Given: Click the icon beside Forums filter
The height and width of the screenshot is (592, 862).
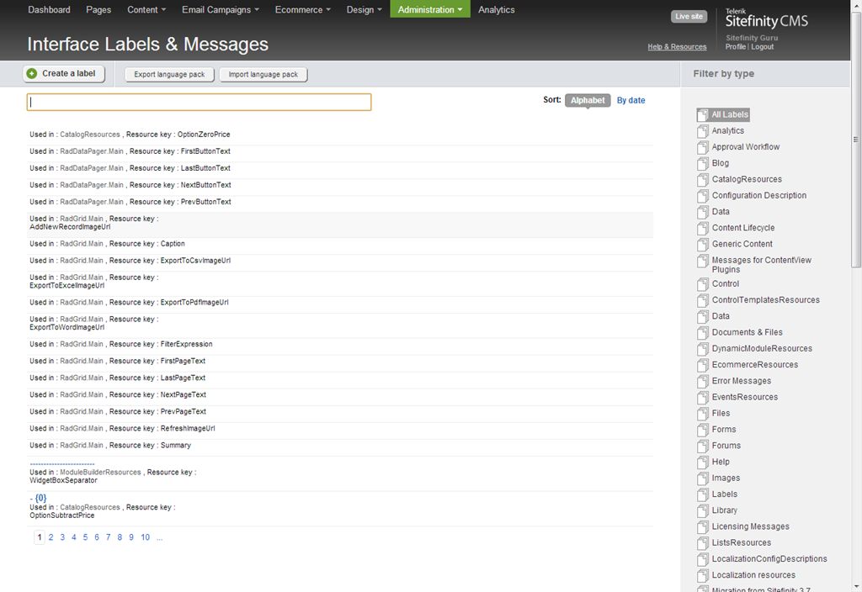Looking at the screenshot, I should 703,447.
